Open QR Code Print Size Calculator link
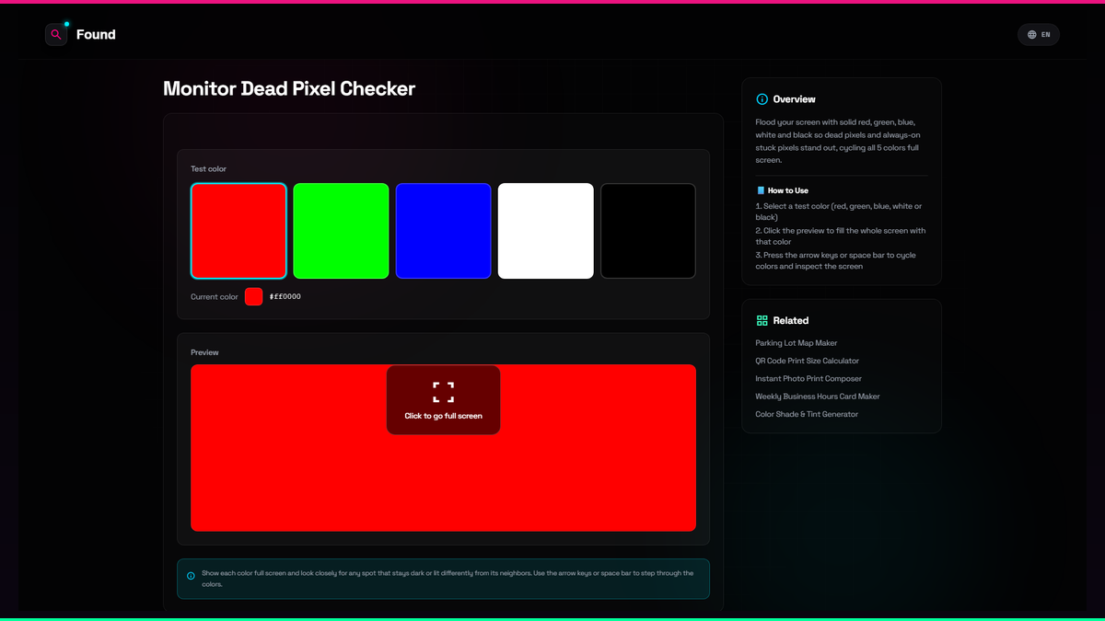The image size is (1105, 621). [808, 361]
